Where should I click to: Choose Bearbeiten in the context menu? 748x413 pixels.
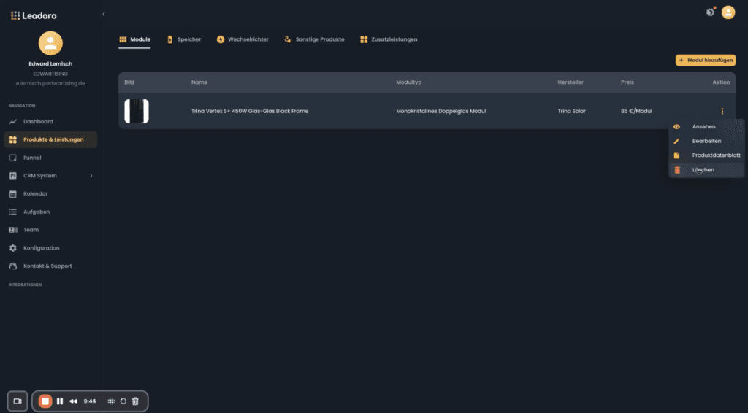(706, 141)
